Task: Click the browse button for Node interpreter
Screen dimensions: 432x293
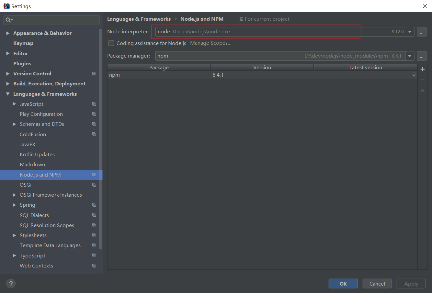Action: point(421,32)
